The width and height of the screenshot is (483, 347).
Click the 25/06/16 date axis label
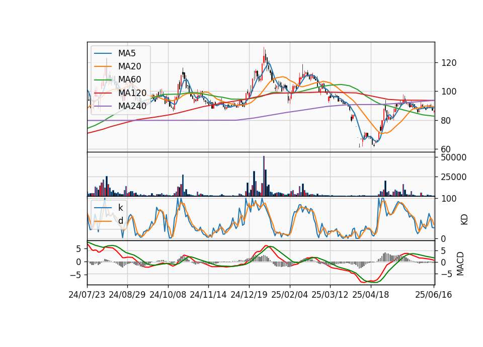433,295
